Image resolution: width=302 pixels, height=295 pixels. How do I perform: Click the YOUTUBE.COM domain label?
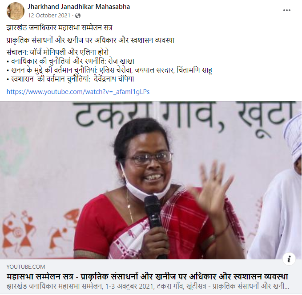click(x=26, y=267)
